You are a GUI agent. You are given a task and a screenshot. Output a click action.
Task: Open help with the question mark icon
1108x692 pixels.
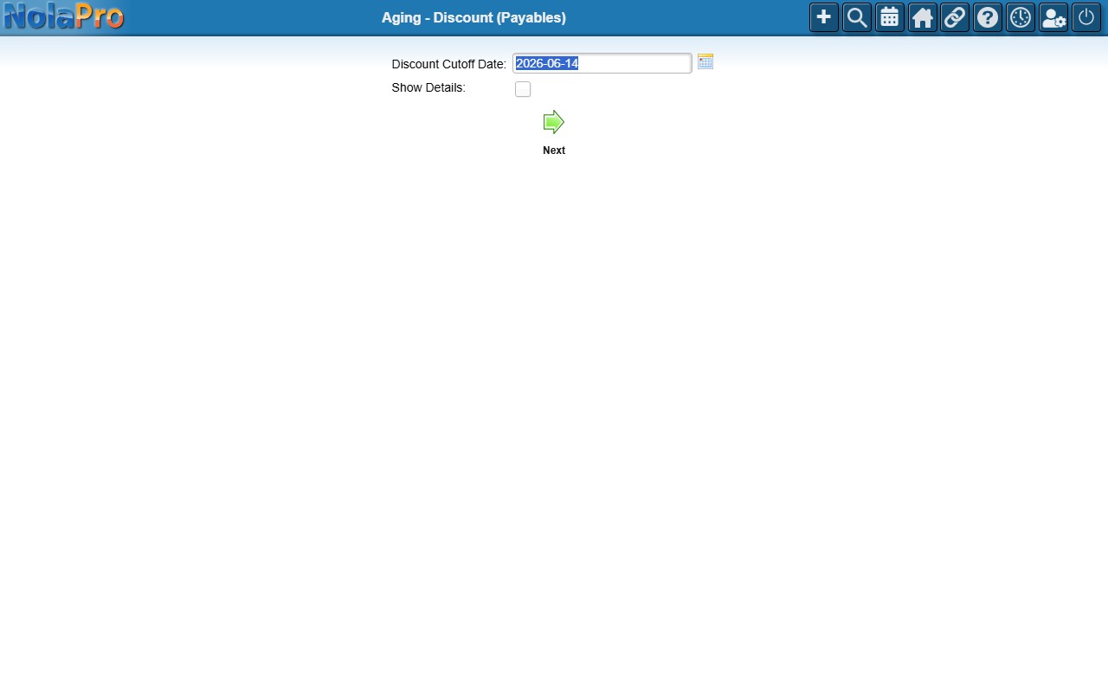[x=988, y=17]
